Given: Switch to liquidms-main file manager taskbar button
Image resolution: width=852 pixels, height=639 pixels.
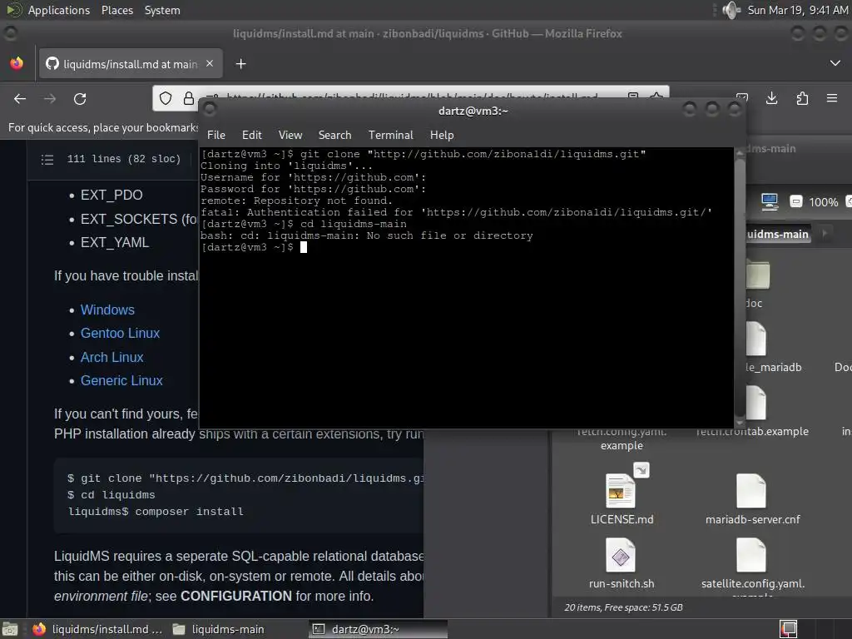Looking at the screenshot, I should tap(219, 629).
